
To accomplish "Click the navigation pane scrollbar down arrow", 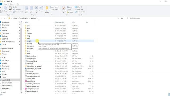I will point(21,93).
